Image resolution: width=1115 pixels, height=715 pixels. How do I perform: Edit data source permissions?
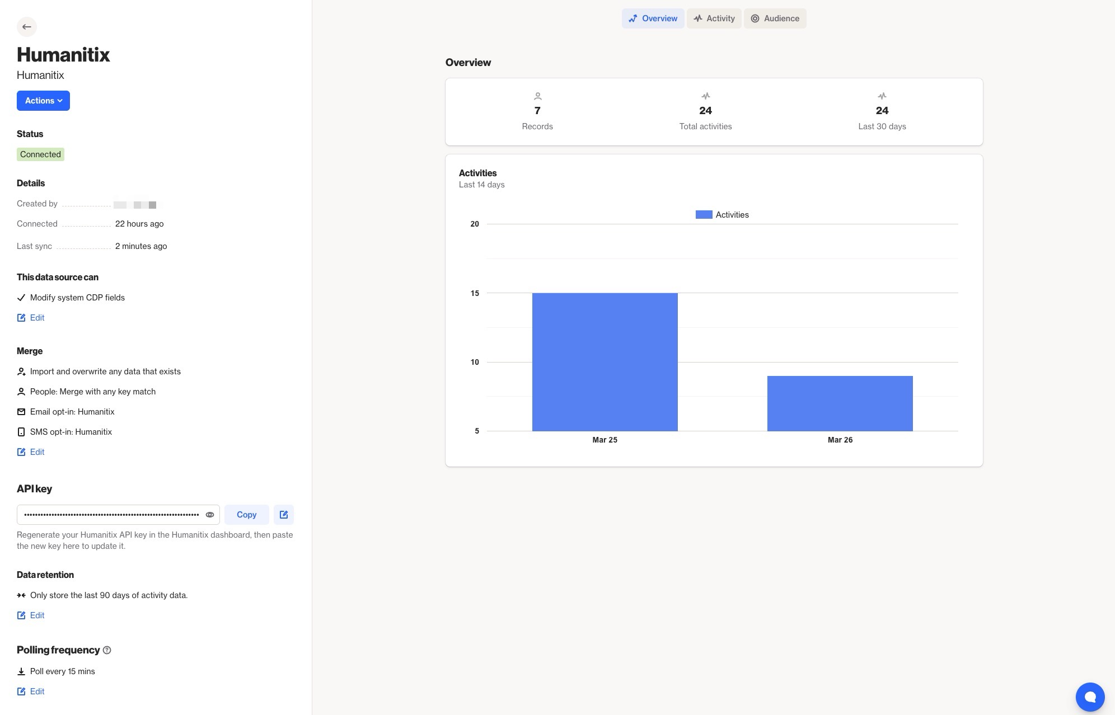click(x=31, y=318)
